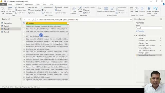Open Data Type: Text dropdown

point(33,7)
